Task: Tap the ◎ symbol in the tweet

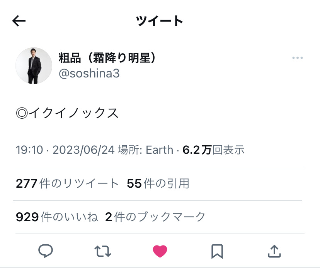Action: [22, 113]
